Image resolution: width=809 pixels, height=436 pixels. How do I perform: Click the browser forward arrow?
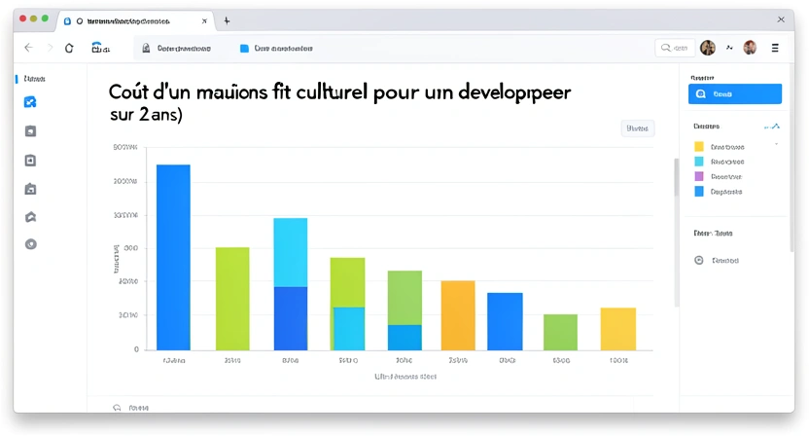pyautogui.click(x=50, y=48)
